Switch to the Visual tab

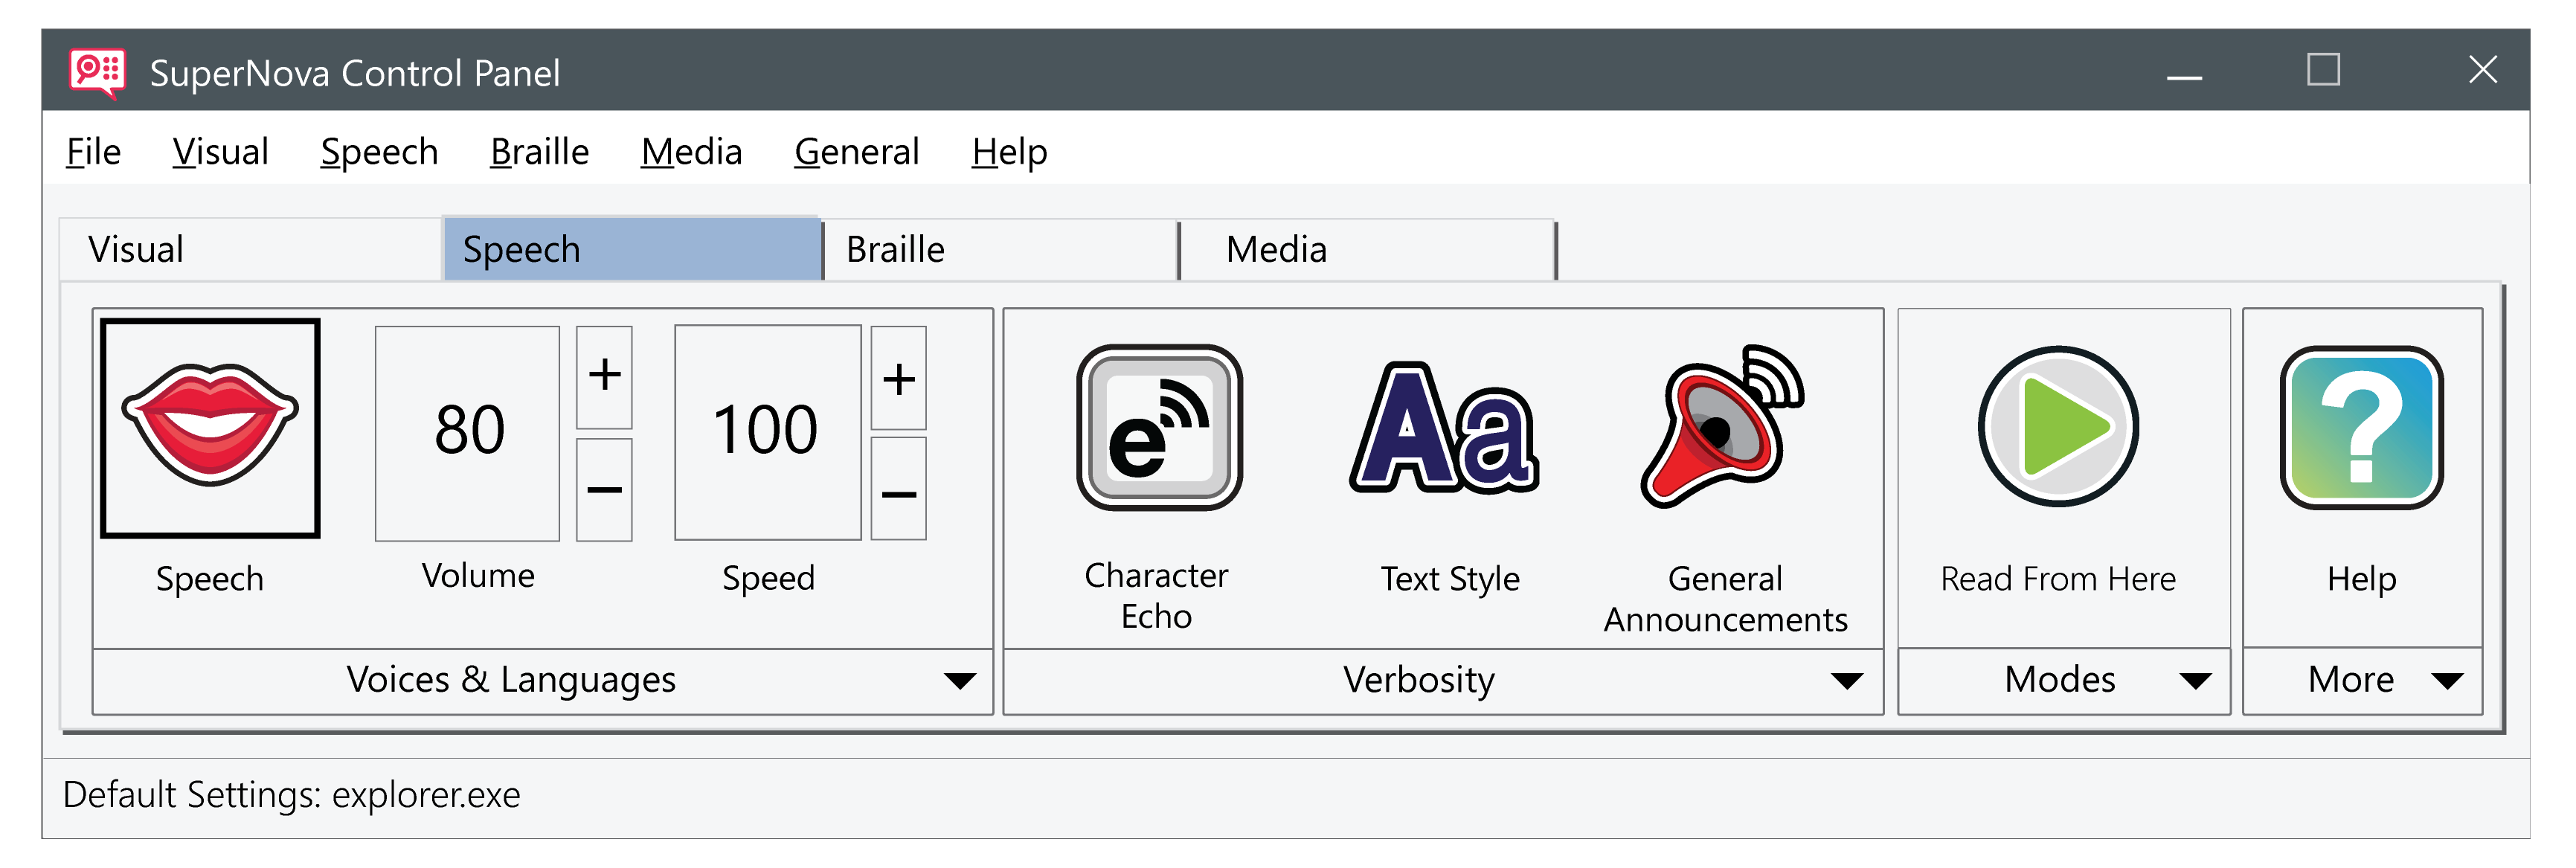(x=250, y=250)
